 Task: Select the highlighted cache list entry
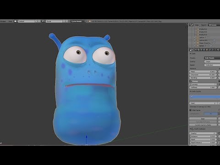coord(205,97)
